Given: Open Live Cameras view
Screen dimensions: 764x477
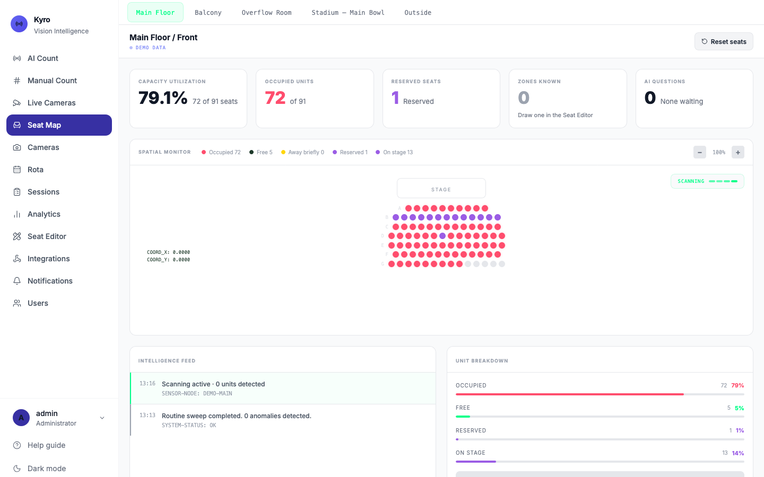Looking at the screenshot, I should tap(59, 103).
